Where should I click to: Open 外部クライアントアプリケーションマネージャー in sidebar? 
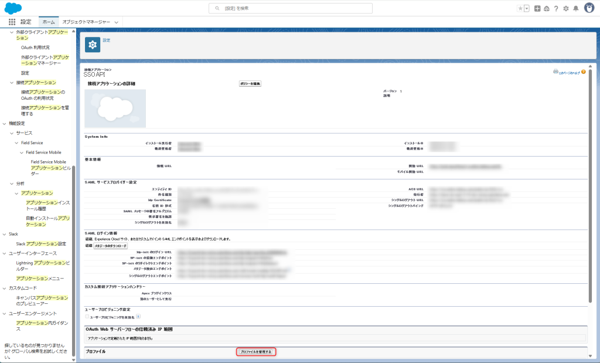pos(45,60)
